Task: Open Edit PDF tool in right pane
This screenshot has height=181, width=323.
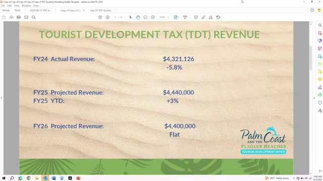Action: (320, 56)
